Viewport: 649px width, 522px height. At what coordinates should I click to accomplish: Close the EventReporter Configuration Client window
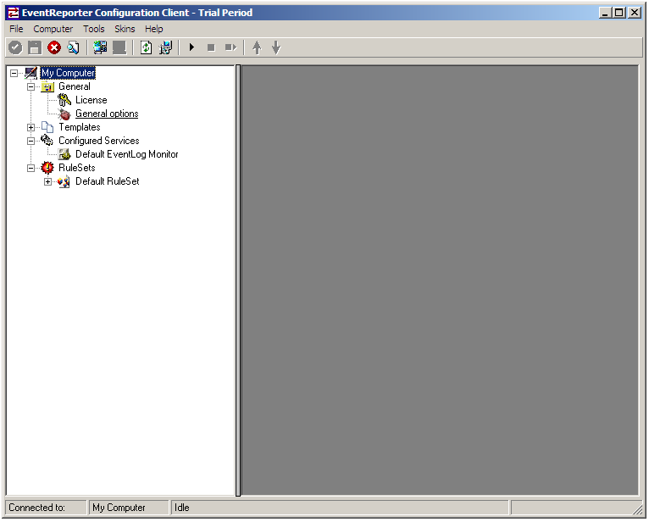[635, 13]
